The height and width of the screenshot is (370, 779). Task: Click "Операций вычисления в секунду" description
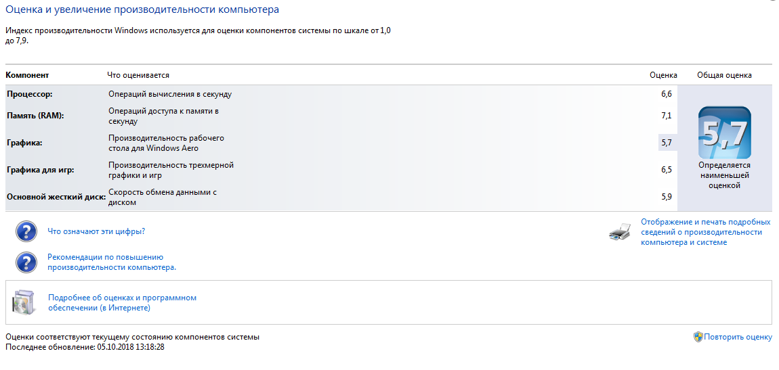(170, 94)
